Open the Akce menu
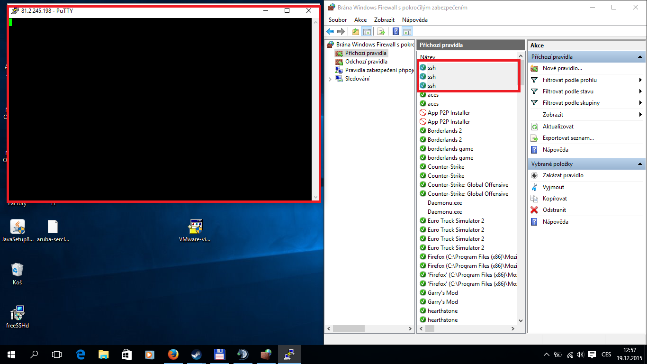 pyautogui.click(x=360, y=20)
